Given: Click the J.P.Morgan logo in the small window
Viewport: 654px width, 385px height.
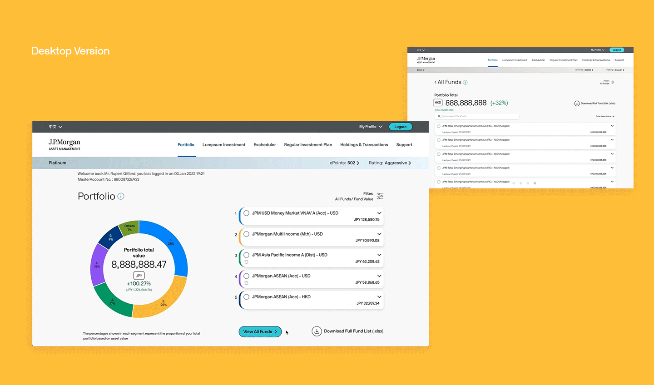Looking at the screenshot, I should [426, 60].
